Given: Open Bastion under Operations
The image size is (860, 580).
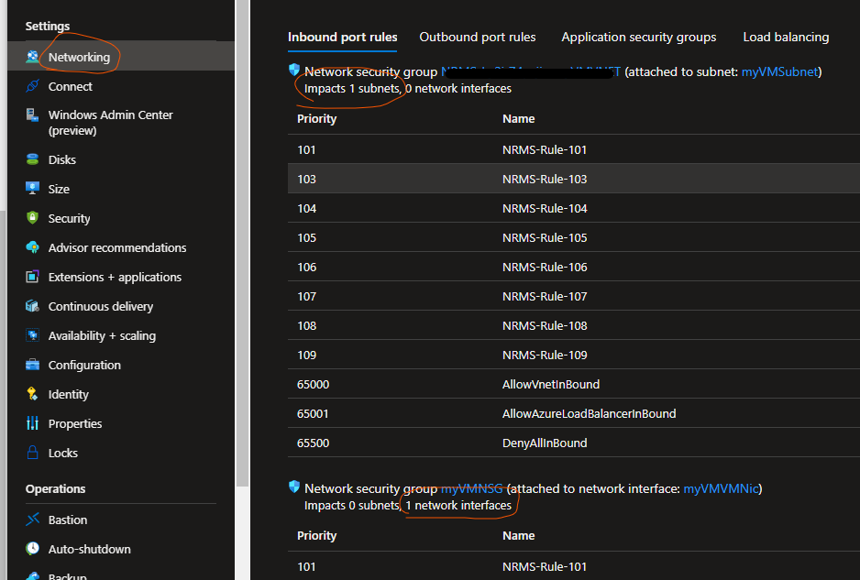Looking at the screenshot, I should [68, 520].
